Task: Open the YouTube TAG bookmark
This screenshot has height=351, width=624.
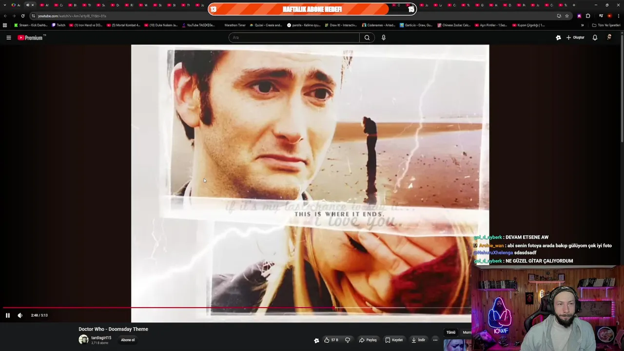Action: 198,25
